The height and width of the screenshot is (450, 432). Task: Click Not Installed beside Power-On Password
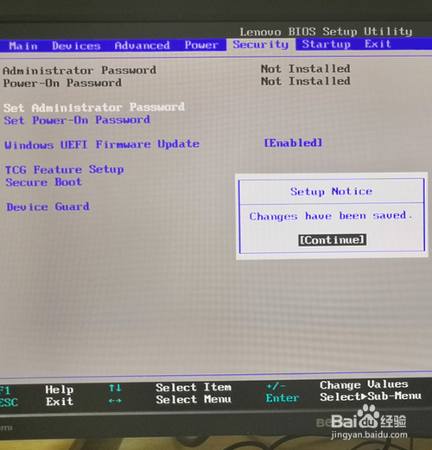pyautogui.click(x=306, y=81)
